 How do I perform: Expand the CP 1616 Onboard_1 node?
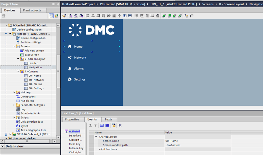[10, 134]
